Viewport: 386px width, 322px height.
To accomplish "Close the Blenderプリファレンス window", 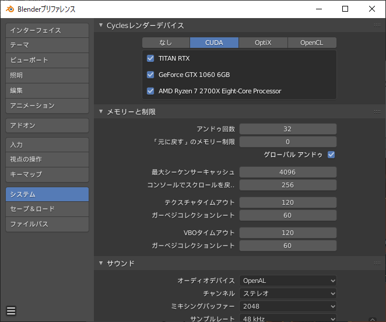I will tap(372, 9).
